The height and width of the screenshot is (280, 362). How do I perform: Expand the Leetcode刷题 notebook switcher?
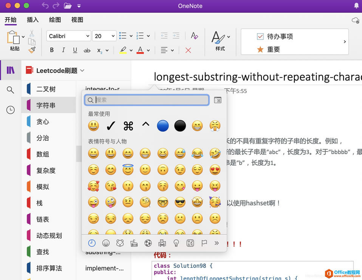pos(82,70)
